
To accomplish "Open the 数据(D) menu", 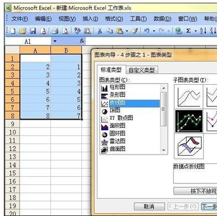I will [x=162, y=19].
